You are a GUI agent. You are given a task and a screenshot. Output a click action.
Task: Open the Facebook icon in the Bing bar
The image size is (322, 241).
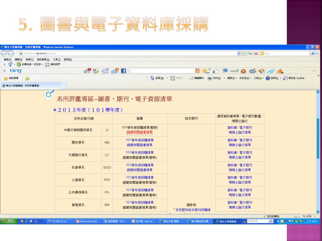123,71
